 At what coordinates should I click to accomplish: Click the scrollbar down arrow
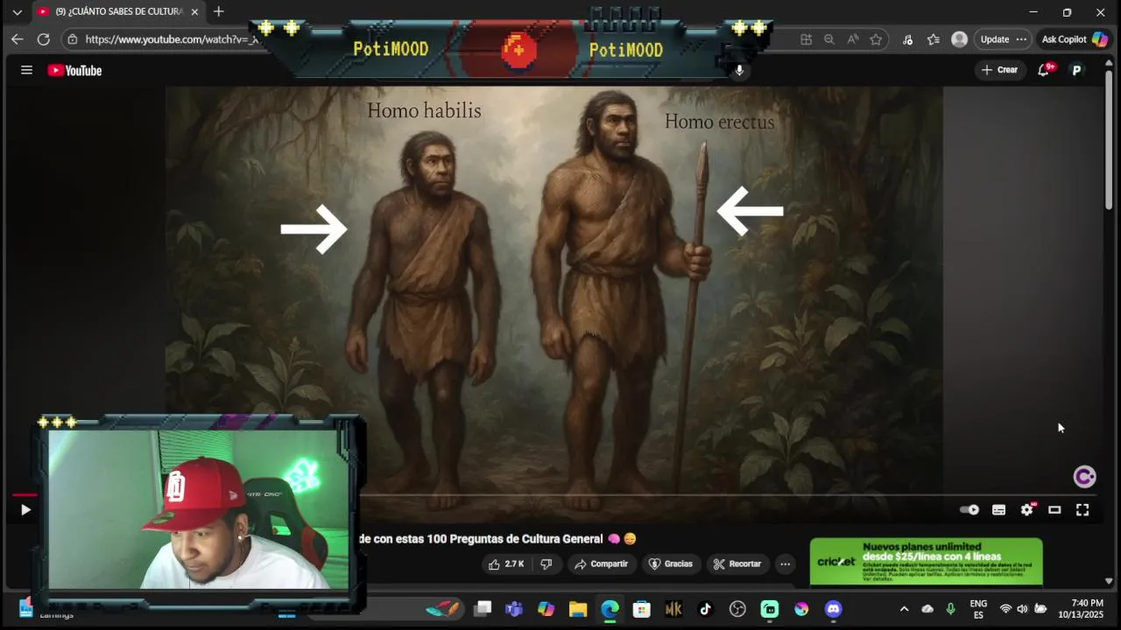coord(1109,581)
